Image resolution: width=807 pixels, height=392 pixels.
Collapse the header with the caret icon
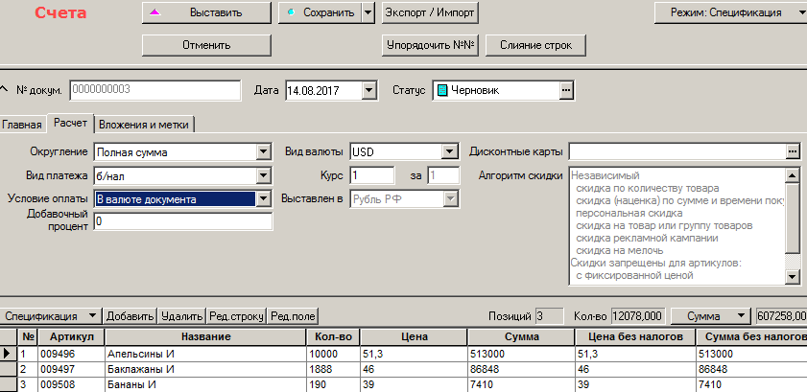(4, 89)
